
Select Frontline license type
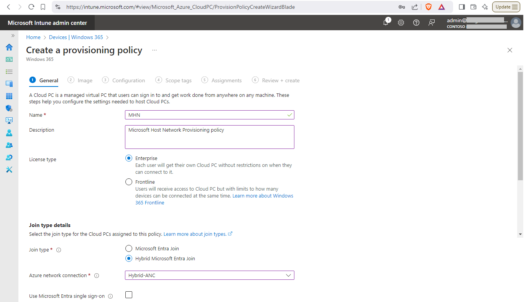click(x=129, y=182)
